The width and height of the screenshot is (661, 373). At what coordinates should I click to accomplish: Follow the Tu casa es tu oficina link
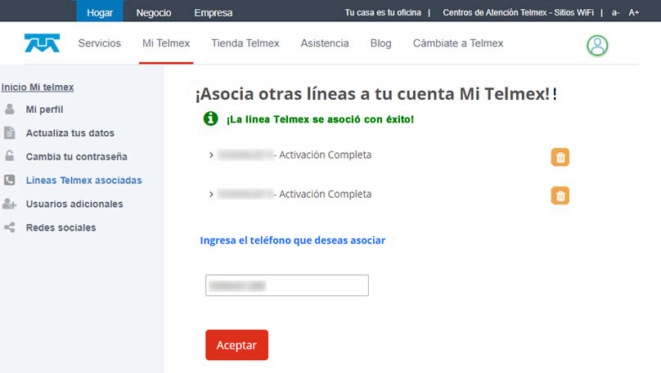383,12
